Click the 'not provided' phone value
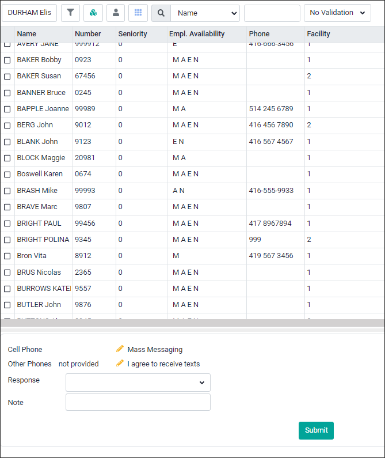This screenshot has width=385, height=458. tap(78, 364)
